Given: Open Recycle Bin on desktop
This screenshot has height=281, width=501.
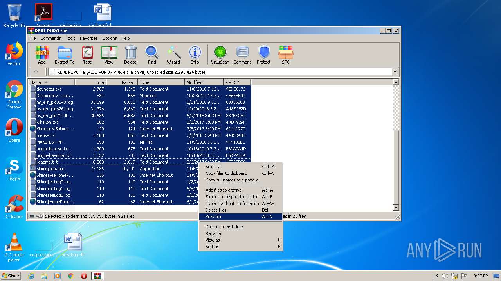Looking at the screenshot, I should coord(14,16).
